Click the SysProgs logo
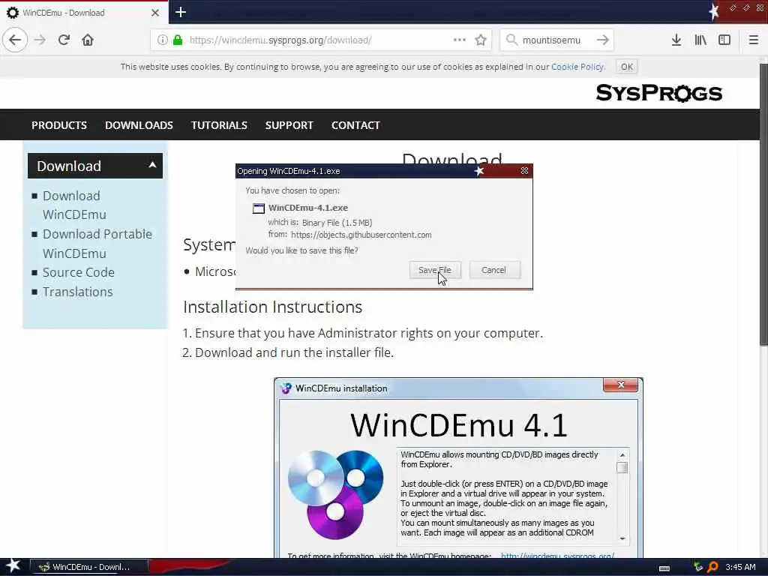This screenshot has width=768, height=576. click(x=658, y=92)
